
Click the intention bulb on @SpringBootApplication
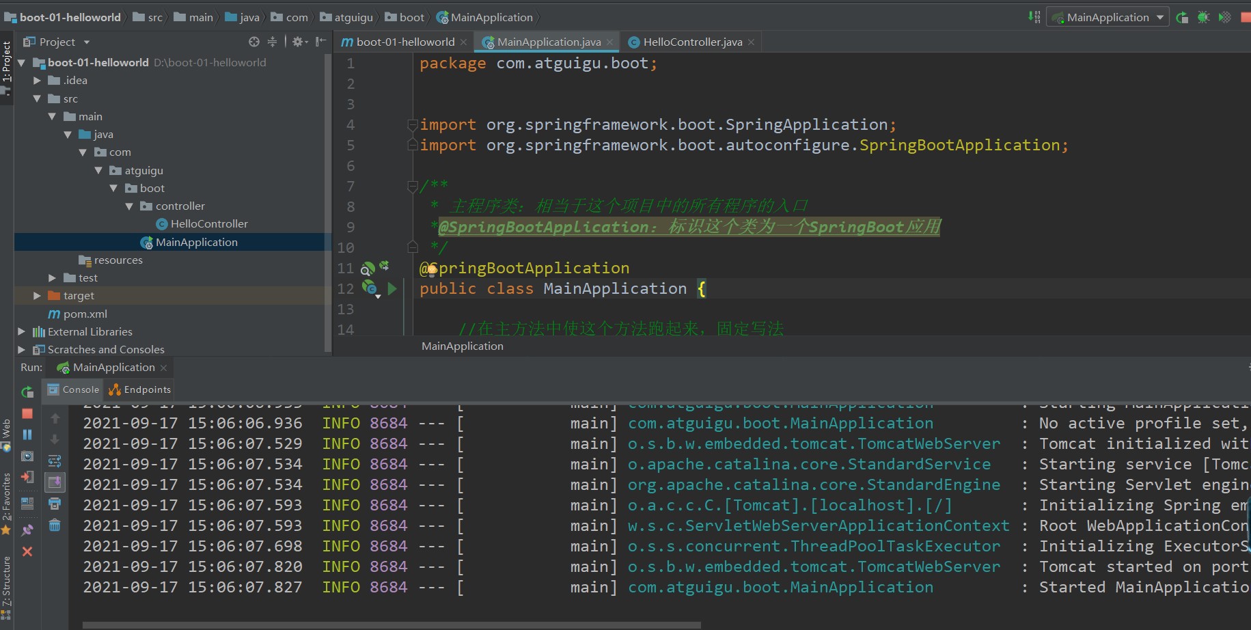click(432, 269)
